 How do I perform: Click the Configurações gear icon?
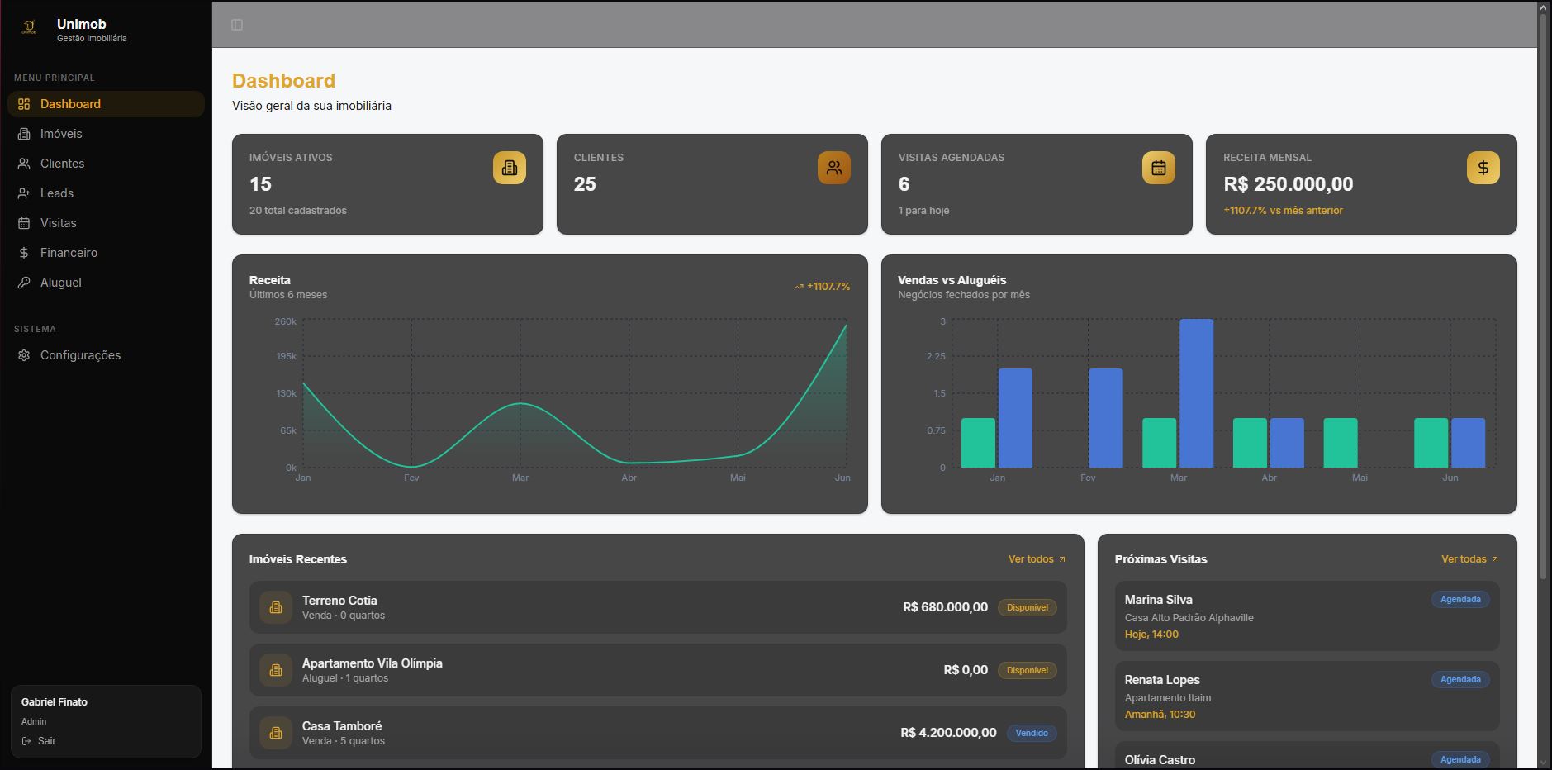(24, 355)
